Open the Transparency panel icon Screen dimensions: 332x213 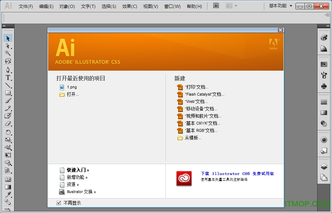tap(324, 124)
